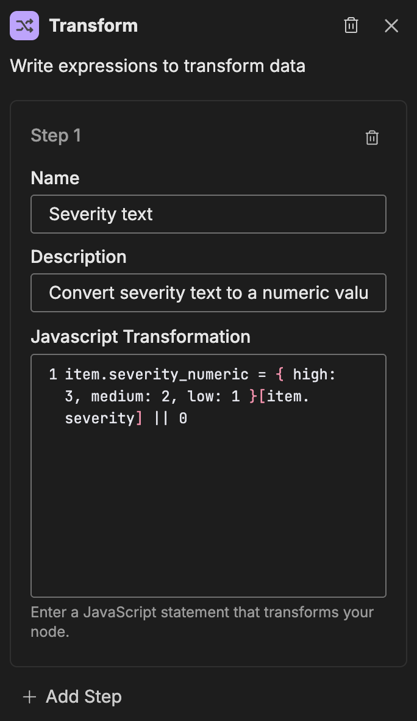Click the delete icon next to Transform title

(x=351, y=26)
